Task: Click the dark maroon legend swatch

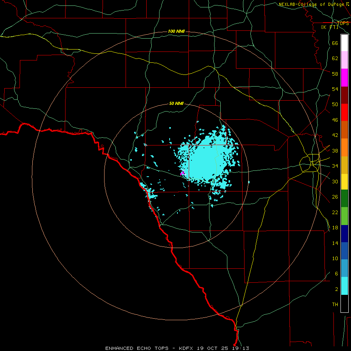Action: [344, 95]
